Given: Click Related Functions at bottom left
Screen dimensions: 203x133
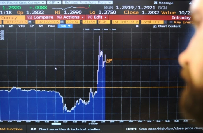Looking at the screenshot, I should (11, 129).
